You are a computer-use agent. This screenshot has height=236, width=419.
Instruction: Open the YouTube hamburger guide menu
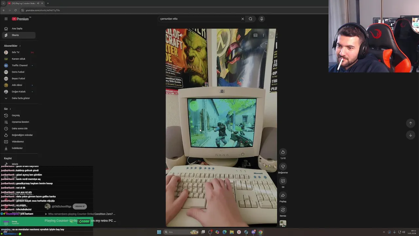6,19
